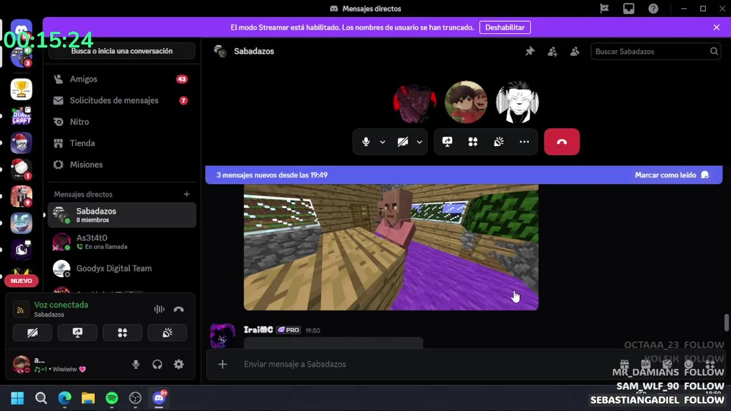This screenshot has width=731, height=411.
Task: Go to Discord home direct messages icon
Action: pyautogui.click(x=21, y=31)
